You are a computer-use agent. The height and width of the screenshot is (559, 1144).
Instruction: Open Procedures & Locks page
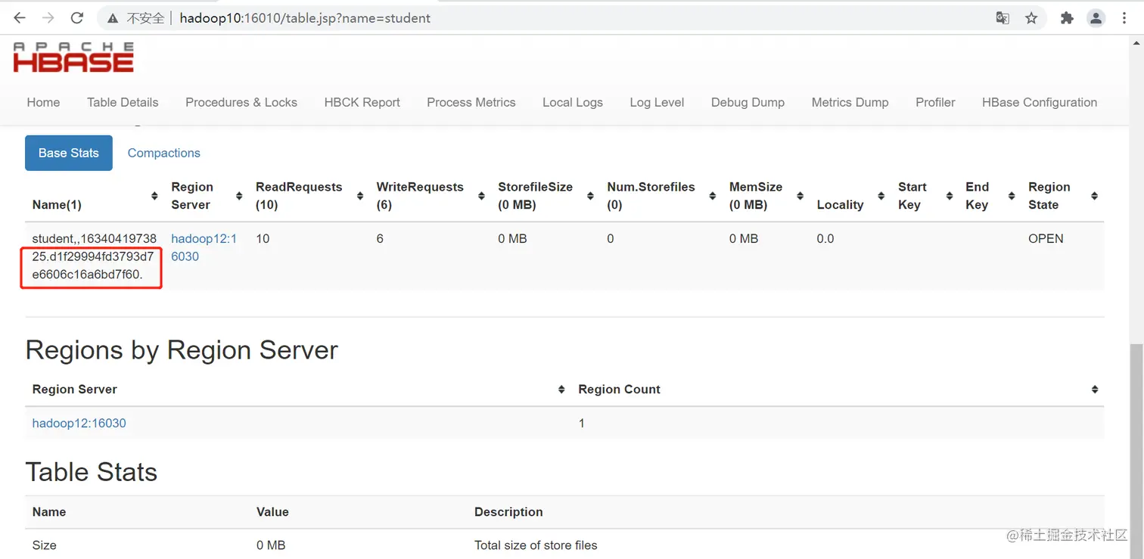[241, 102]
